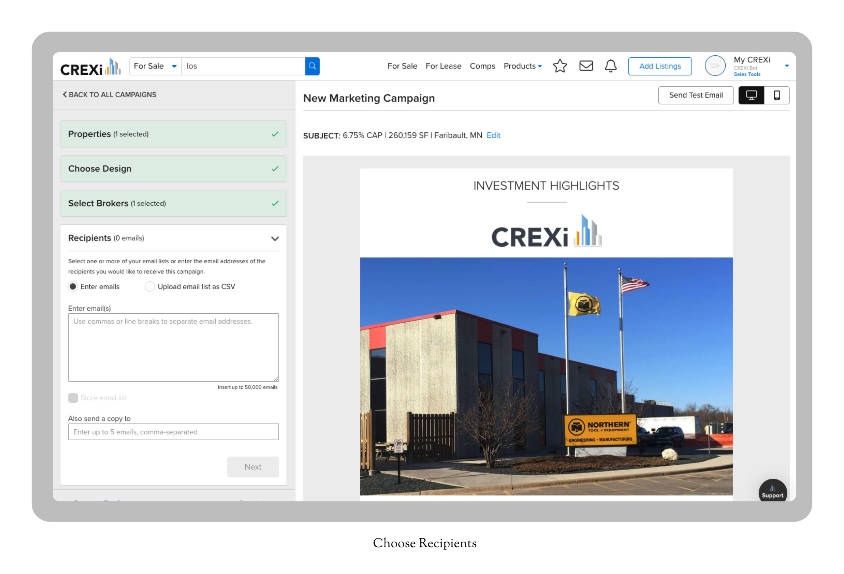
Task: Open messages envelope icon
Action: tap(586, 66)
